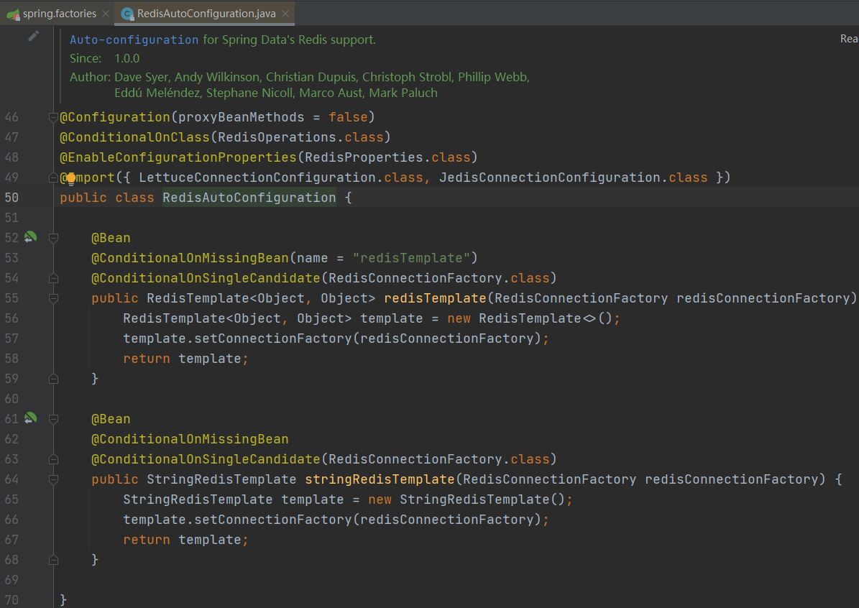This screenshot has width=859, height=608.
Task: Click LettuceConnectionConfiguration in the import
Action: point(257,178)
